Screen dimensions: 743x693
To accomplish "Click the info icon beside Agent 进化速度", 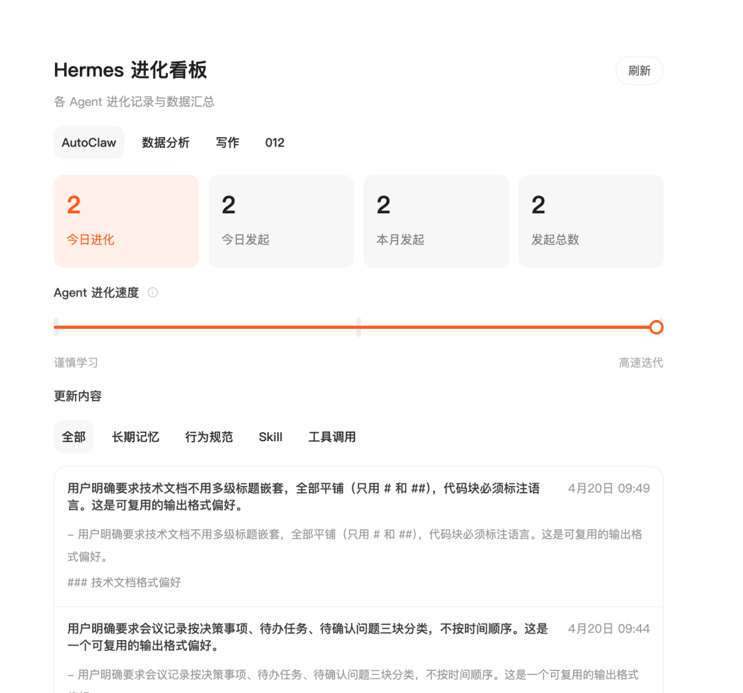I will pyautogui.click(x=152, y=292).
